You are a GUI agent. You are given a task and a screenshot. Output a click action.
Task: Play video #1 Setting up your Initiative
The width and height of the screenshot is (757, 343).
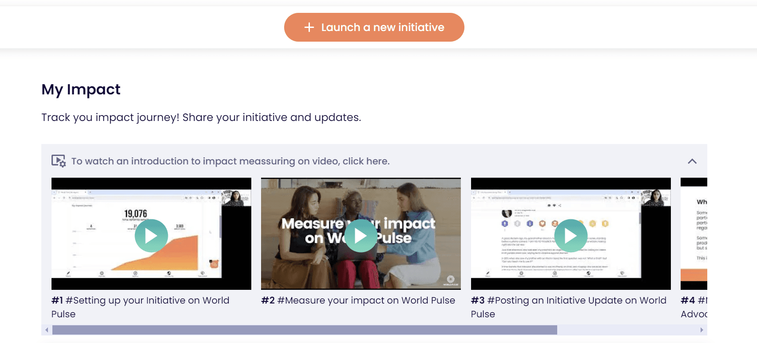pos(151,236)
